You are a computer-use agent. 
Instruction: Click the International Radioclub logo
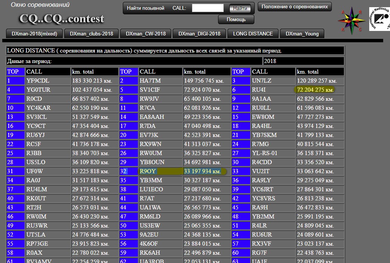pyautogui.click(x=379, y=18)
